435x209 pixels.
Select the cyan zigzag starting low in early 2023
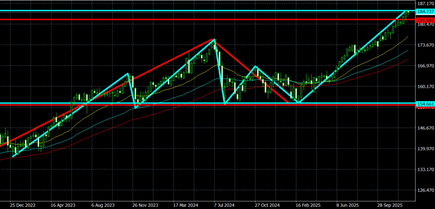coord(14,156)
